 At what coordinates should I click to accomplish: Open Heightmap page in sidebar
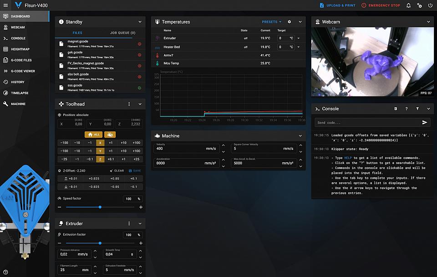(x=25, y=49)
